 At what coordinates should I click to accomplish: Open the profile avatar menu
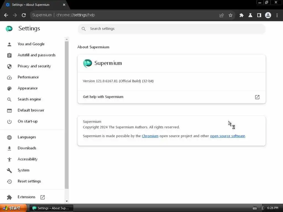(x=268, y=15)
